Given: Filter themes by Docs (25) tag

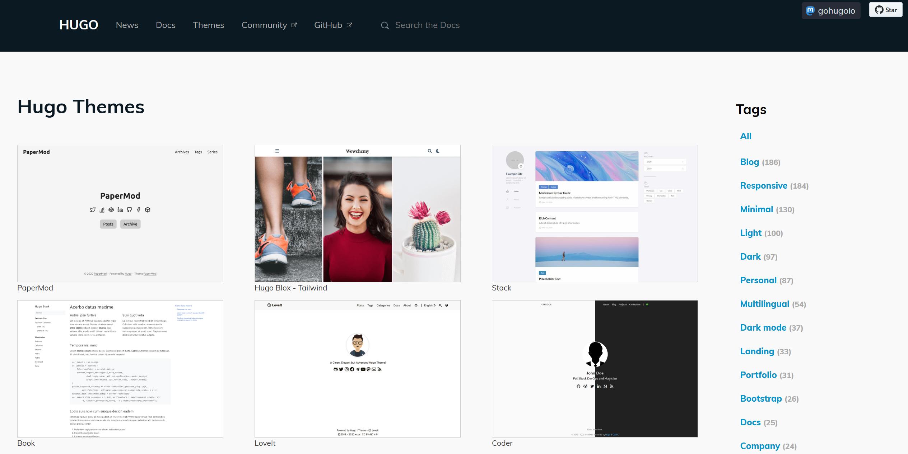Looking at the screenshot, I should (759, 422).
